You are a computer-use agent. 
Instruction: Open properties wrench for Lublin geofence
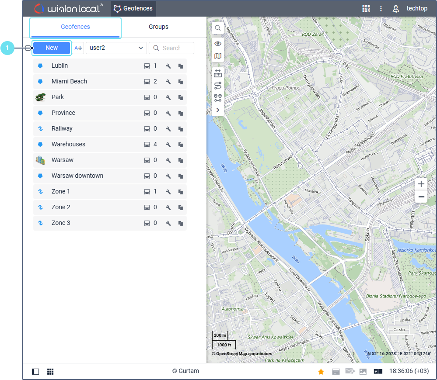click(168, 66)
